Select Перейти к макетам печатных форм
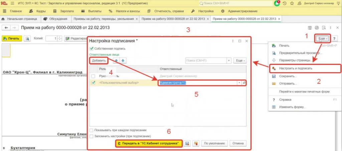The width and height of the screenshot is (342, 151). [305, 91]
